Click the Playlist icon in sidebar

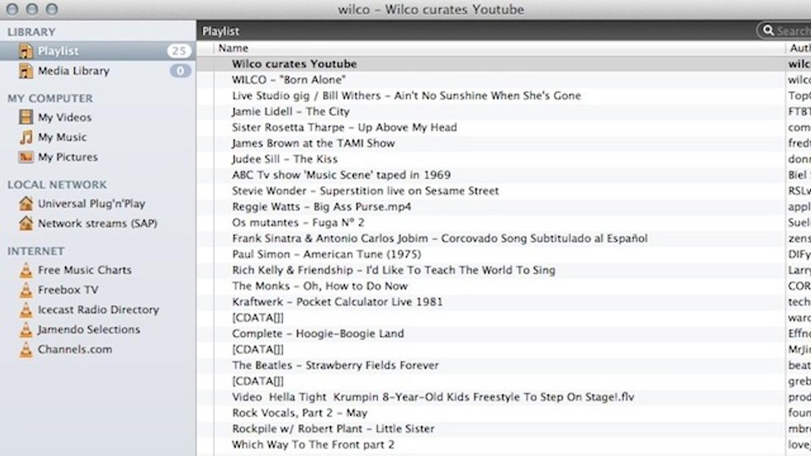26,51
